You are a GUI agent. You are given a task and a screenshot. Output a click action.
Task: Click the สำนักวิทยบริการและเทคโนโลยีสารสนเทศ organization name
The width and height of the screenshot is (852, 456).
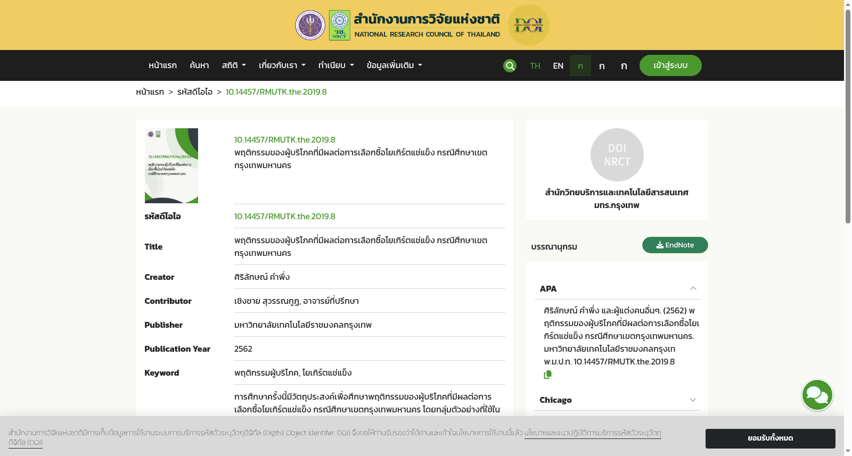617,198
